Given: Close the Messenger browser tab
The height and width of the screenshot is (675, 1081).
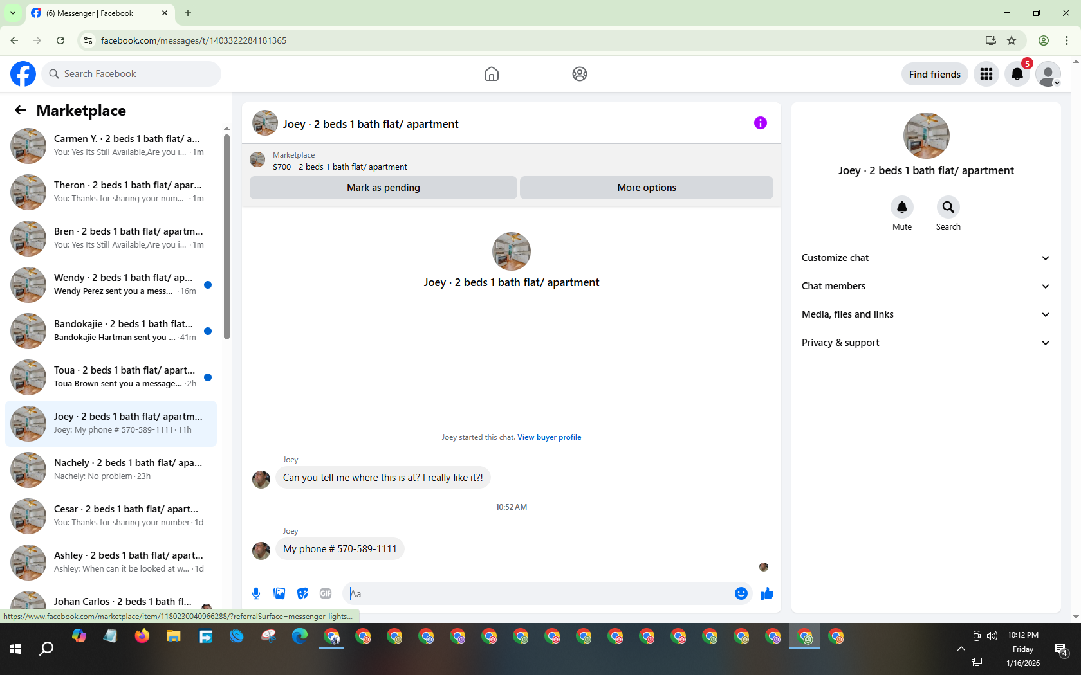Looking at the screenshot, I should point(165,13).
